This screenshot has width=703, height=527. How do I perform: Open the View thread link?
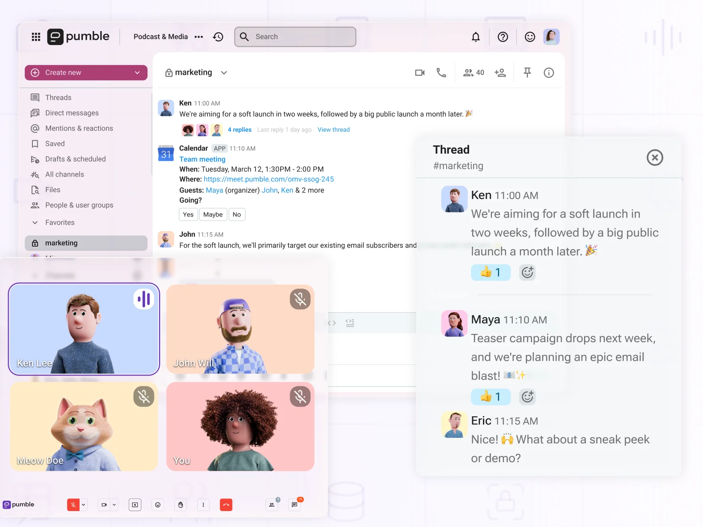[333, 129]
